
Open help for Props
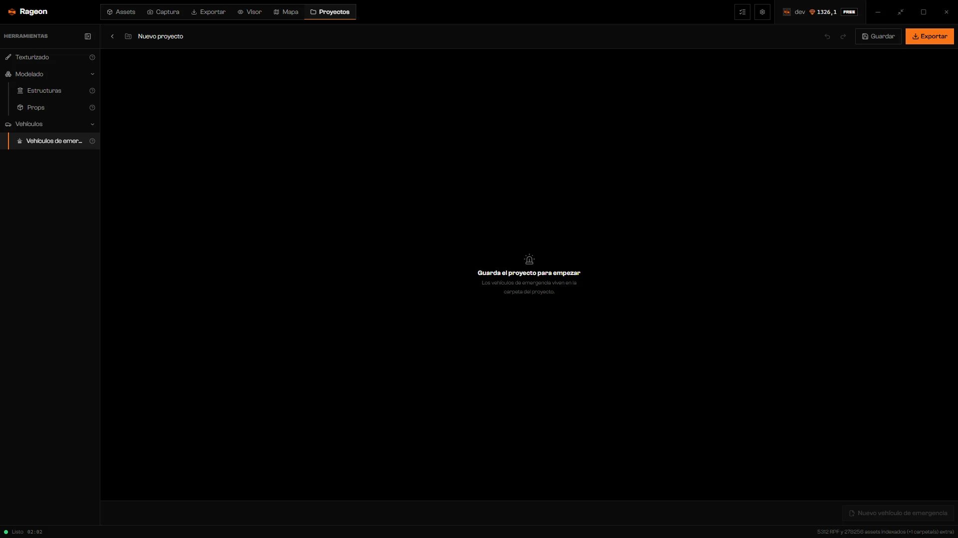coord(92,108)
